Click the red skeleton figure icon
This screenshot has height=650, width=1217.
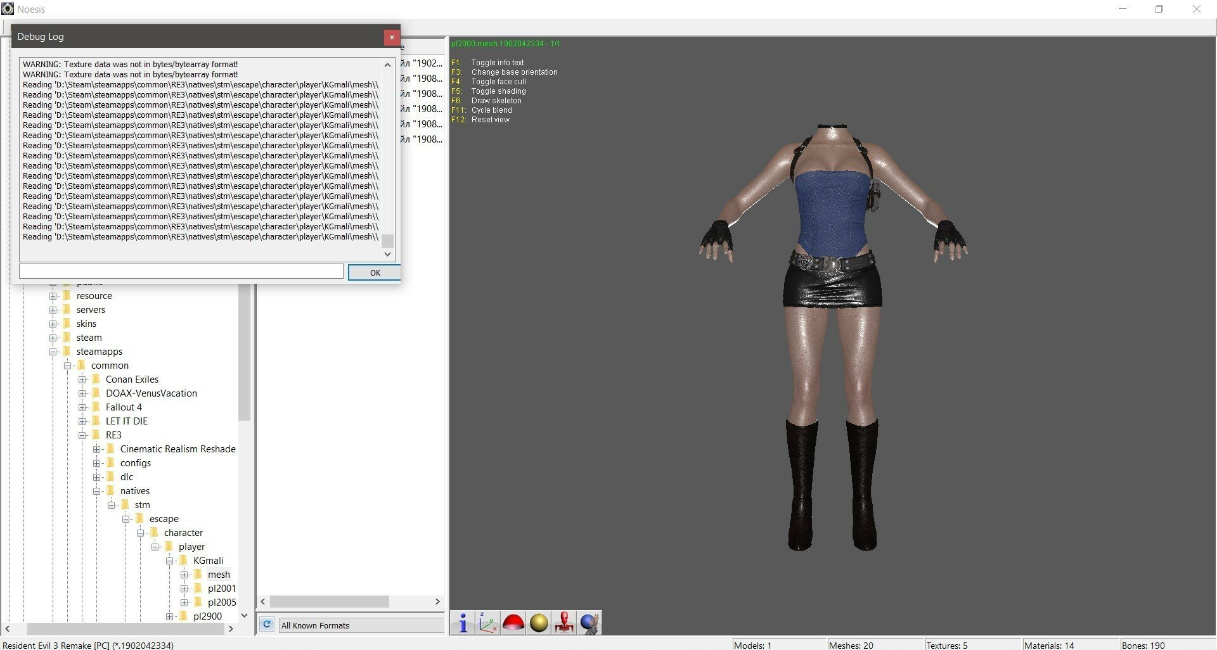click(564, 623)
